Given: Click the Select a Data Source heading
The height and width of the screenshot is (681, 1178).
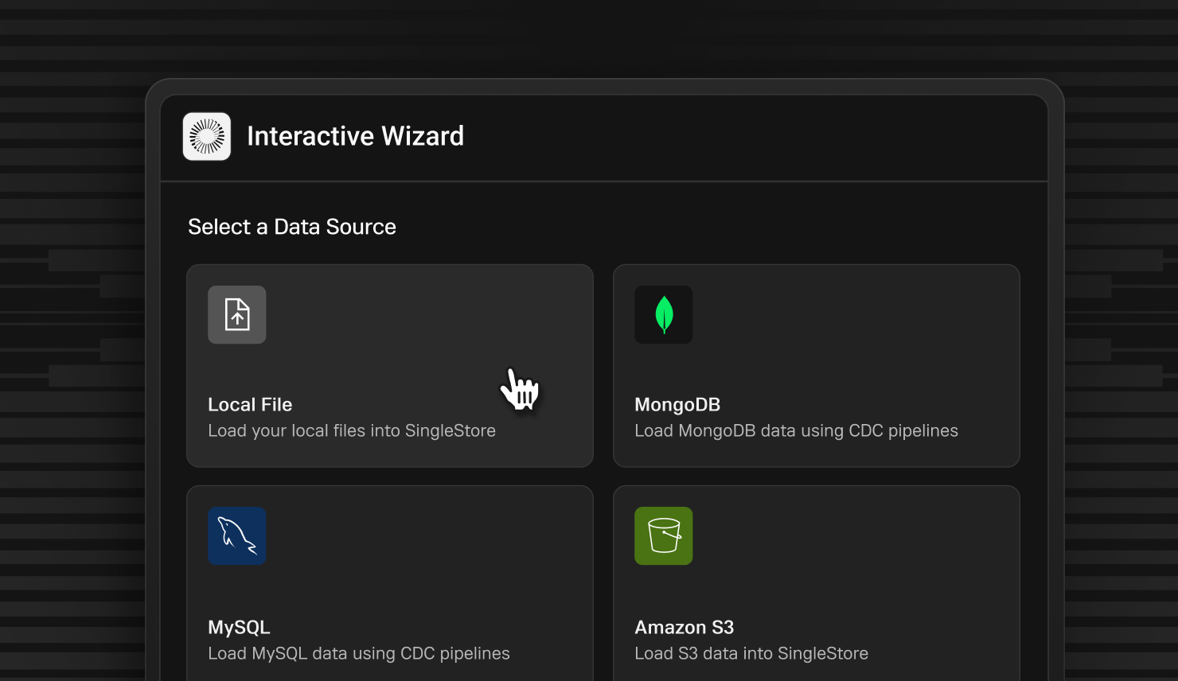Looking at the screenshot, I should click(x=291, y=227).
